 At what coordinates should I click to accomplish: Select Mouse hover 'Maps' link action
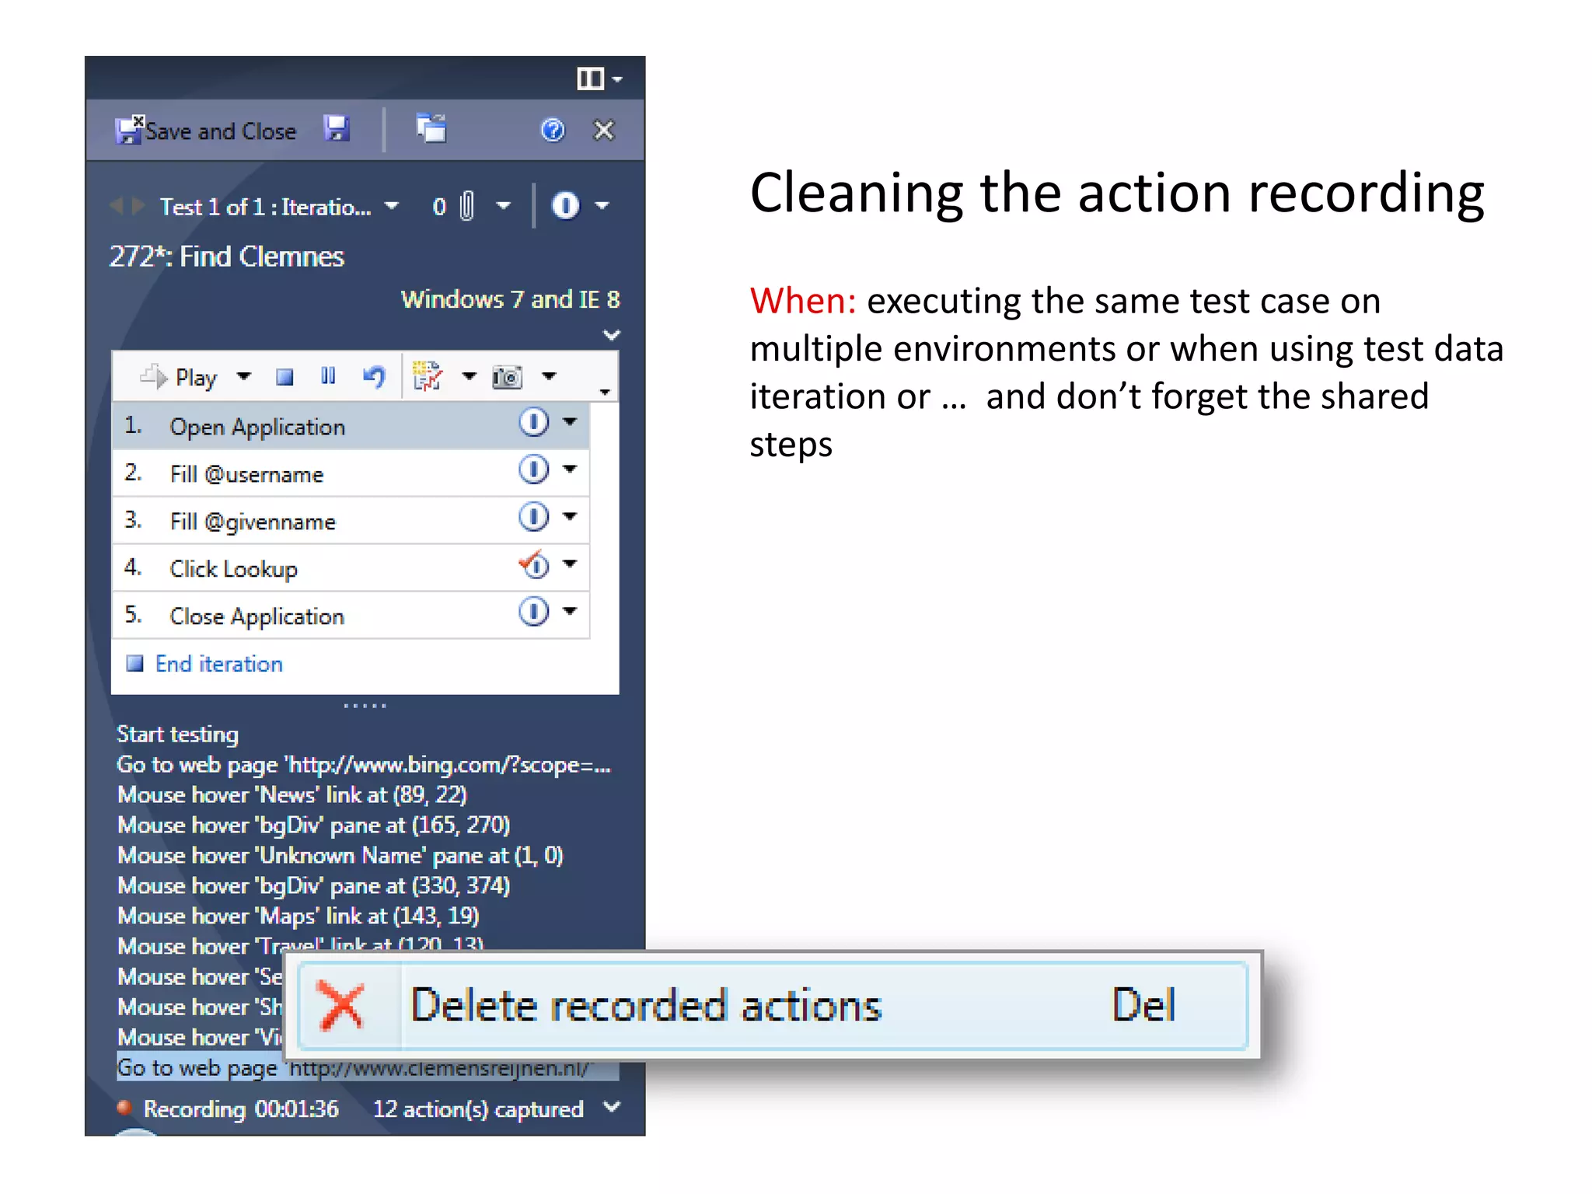[298, 916]
